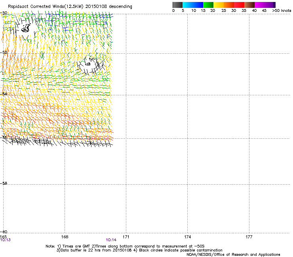Click the magenta-purple 40-50 knots legend segment
This screenshot has width=293, height=257.
[265, 5]
